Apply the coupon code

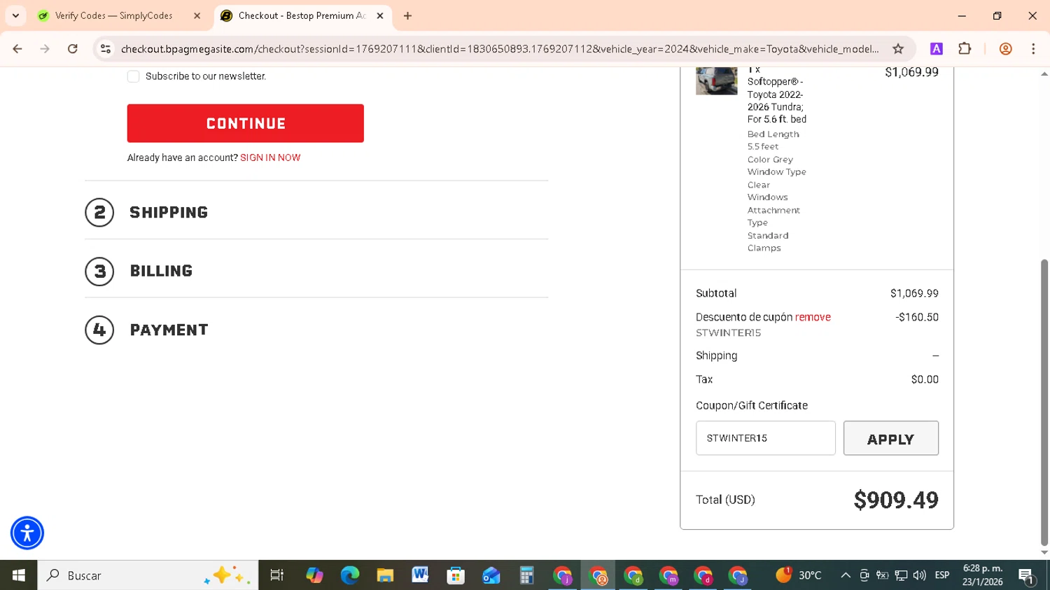[891, 438]
